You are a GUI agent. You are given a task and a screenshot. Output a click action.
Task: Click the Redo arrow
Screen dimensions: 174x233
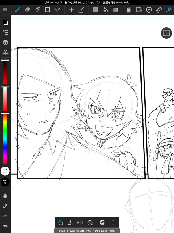point(5,216)
